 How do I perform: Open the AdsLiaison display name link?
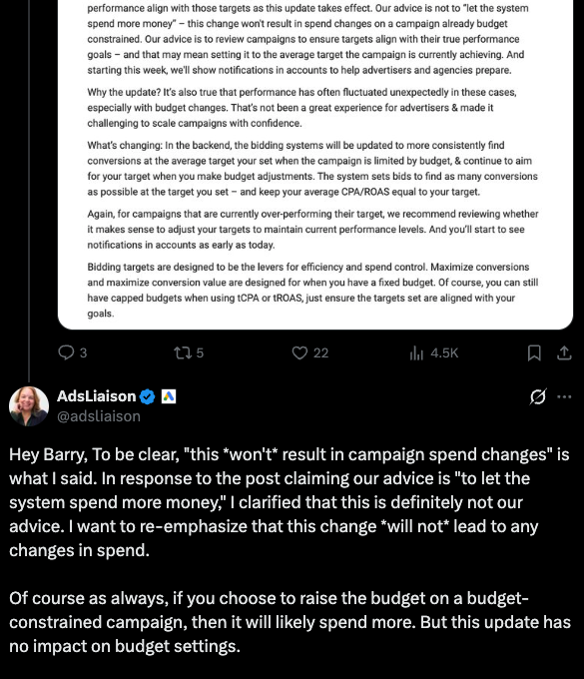(97, 396)
